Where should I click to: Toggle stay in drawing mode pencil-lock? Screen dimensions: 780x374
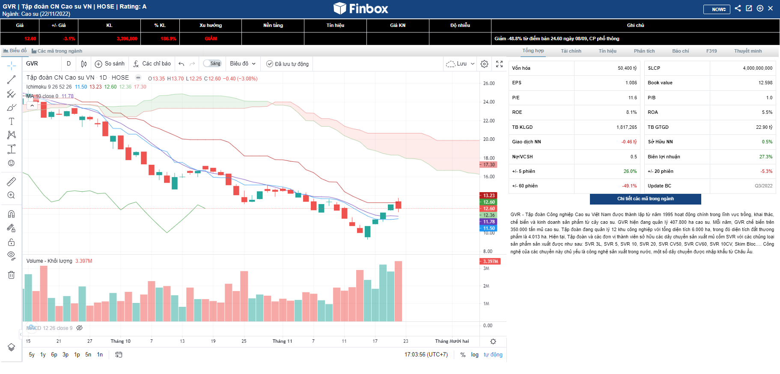click(12, 228)
